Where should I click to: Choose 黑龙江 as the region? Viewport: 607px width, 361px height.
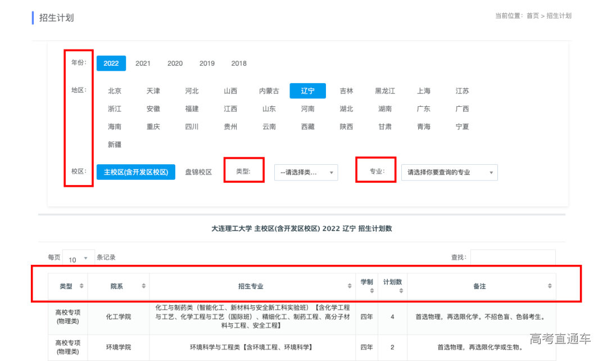385,91
